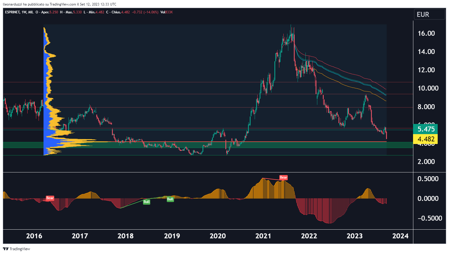Click the −0.732 (−14.06%) change value
Image resolution: width=449 pixels, height=254 pixels.
[x=145, y=12]
